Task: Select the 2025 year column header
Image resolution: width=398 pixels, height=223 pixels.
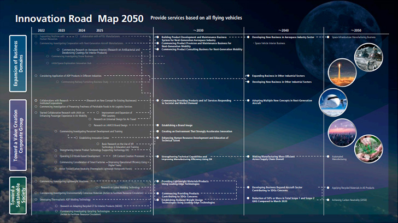Action: pos(99,30)
